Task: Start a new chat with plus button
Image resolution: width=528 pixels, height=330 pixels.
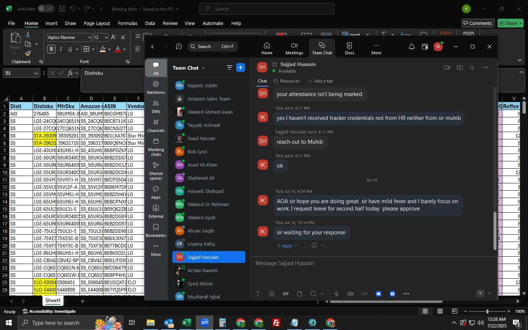Action: coord(241,67)
